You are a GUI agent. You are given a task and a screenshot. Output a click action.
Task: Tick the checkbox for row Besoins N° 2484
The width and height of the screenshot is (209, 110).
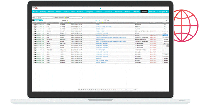[x=33, y=39]
